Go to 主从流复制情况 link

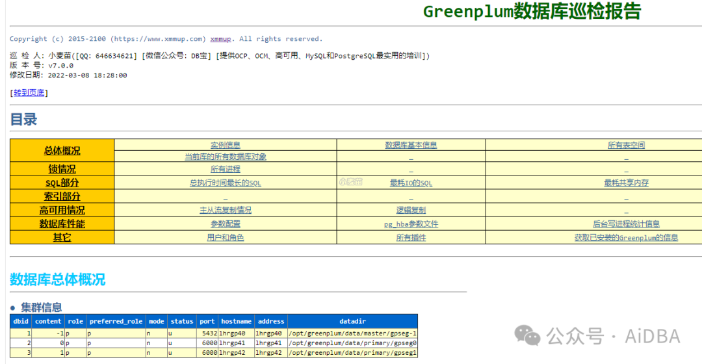click(x=225, y=210)
